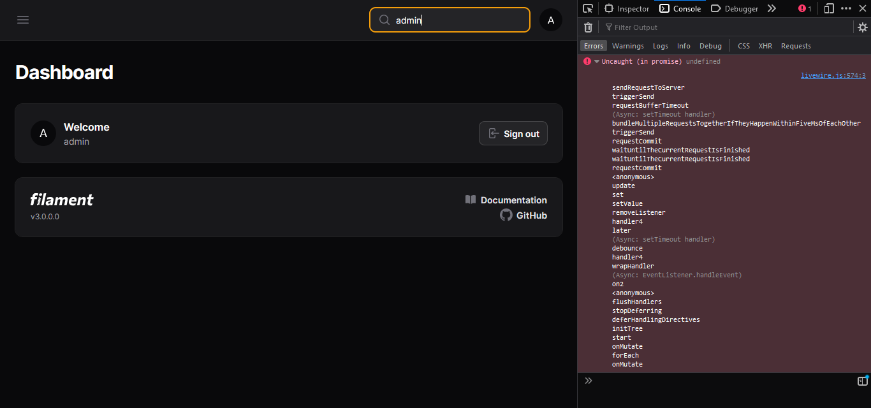The height and width of the screenshot is (408, 871).
Task: Toggle the CSS messages filter
Action: 743,45
